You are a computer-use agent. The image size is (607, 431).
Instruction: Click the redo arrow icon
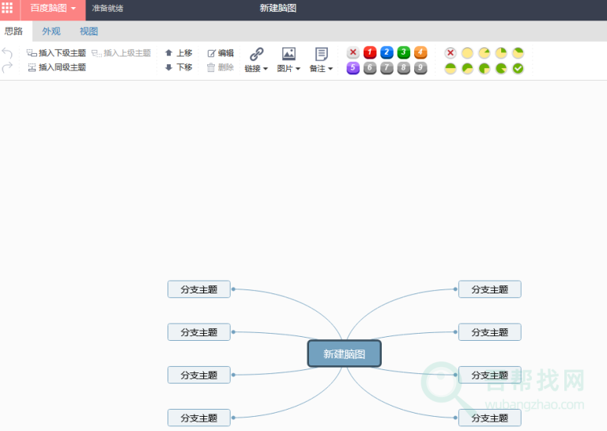point(7,67)
